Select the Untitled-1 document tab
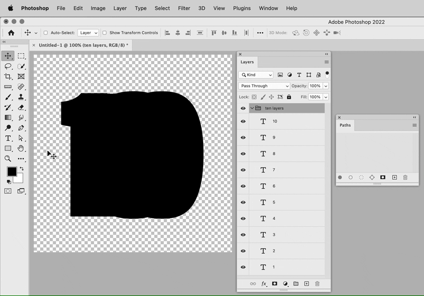This screenshot has width=424, height=296. (x=81, y=45)
